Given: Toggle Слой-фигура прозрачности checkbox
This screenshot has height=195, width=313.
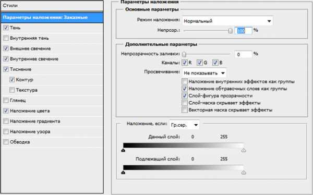Looking at the screenshot, I should tap(185, 95).
